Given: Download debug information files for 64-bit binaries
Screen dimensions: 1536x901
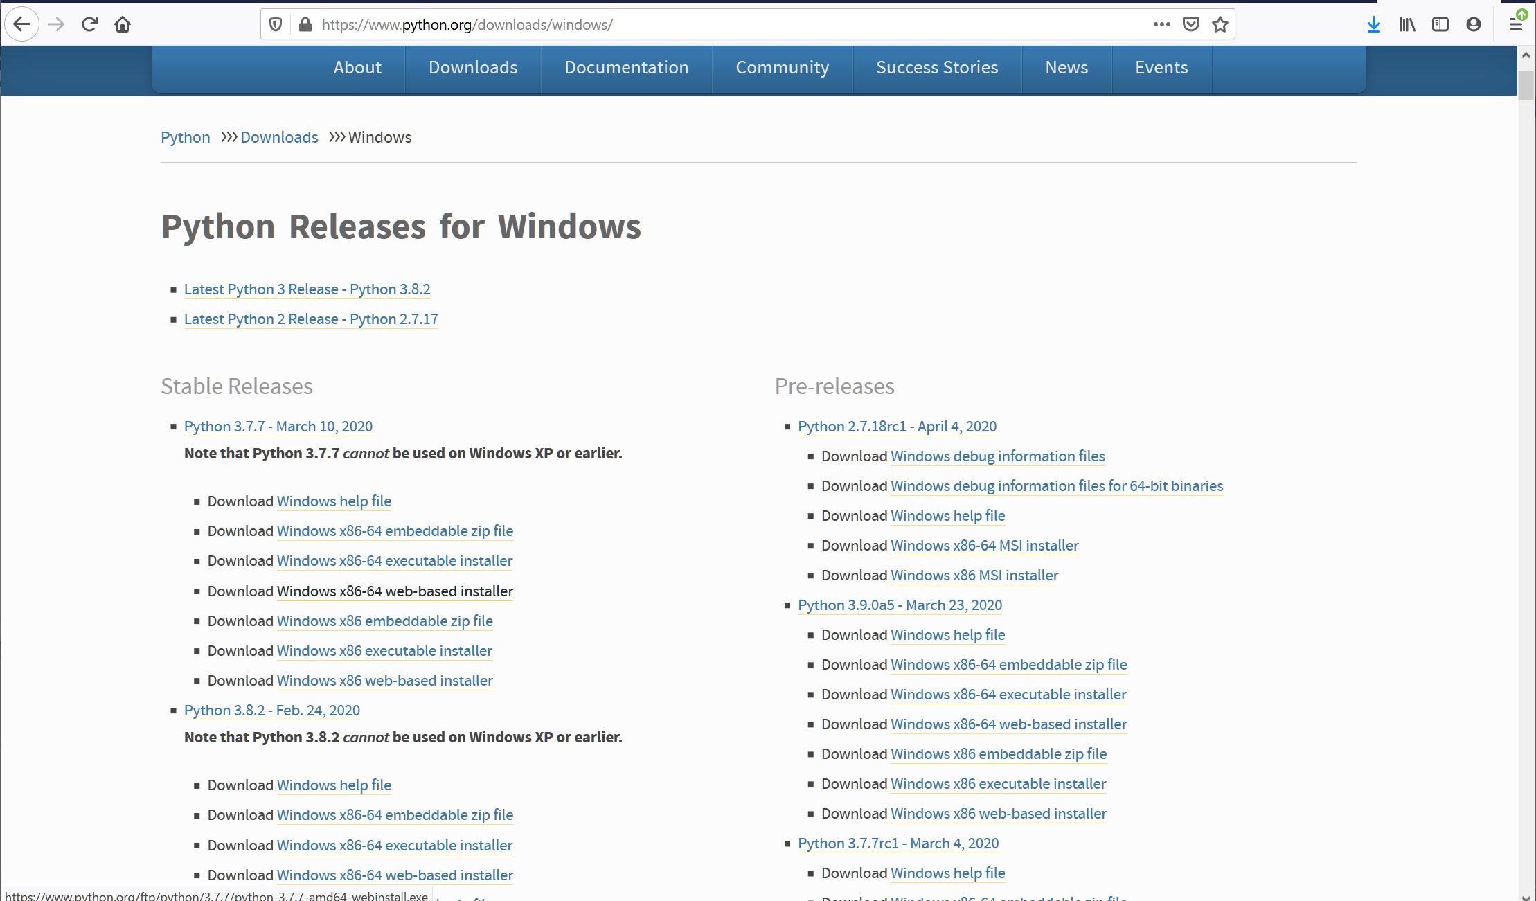Looking at the screenshot, I should 1057,486.
